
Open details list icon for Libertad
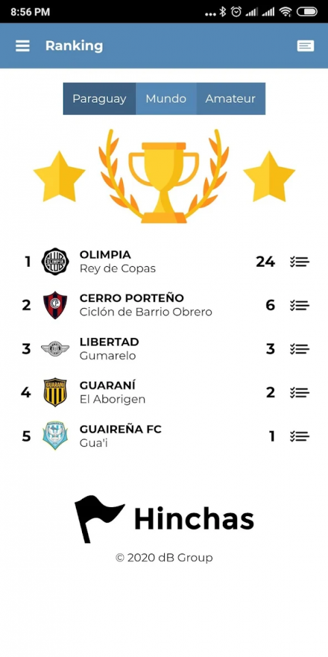(299, 349)
